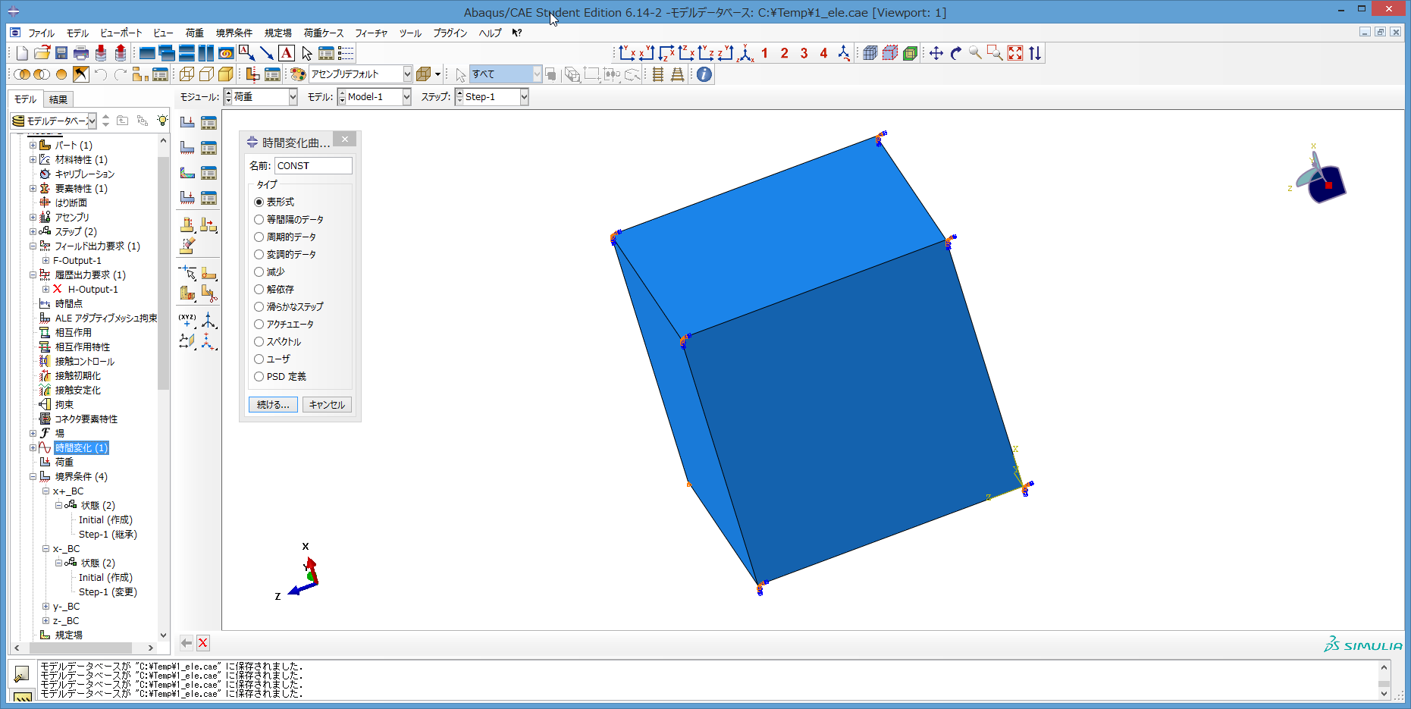Switch to shaded render style
The height and width of the screenshot is (709, 1411).
(x=226, y=74)
